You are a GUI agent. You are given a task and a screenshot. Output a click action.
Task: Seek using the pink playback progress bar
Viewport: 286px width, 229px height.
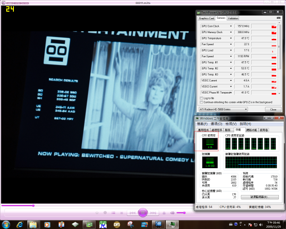pyautogui.click(x=97, y=206)
